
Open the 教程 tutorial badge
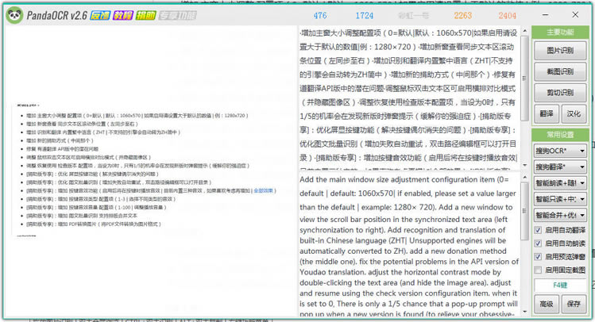point(123,16)
